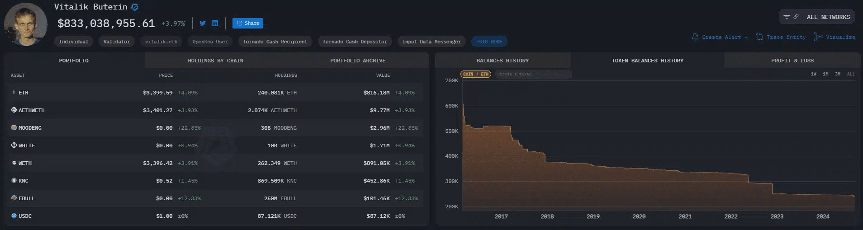Image resolution: width=863 pixels, height=230 pixels.
Task: Click the OpenSea User tag
Action: [210, 42]
